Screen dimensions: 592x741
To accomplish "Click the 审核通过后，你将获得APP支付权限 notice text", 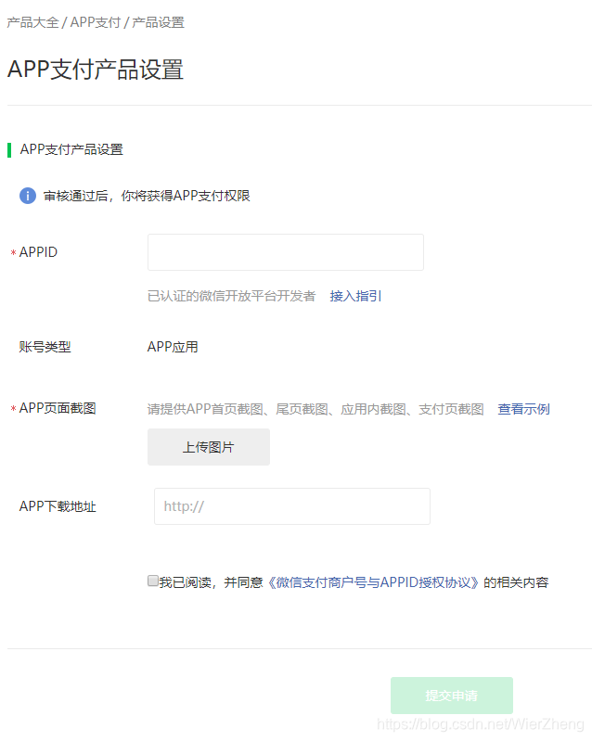I will point(147,196).
